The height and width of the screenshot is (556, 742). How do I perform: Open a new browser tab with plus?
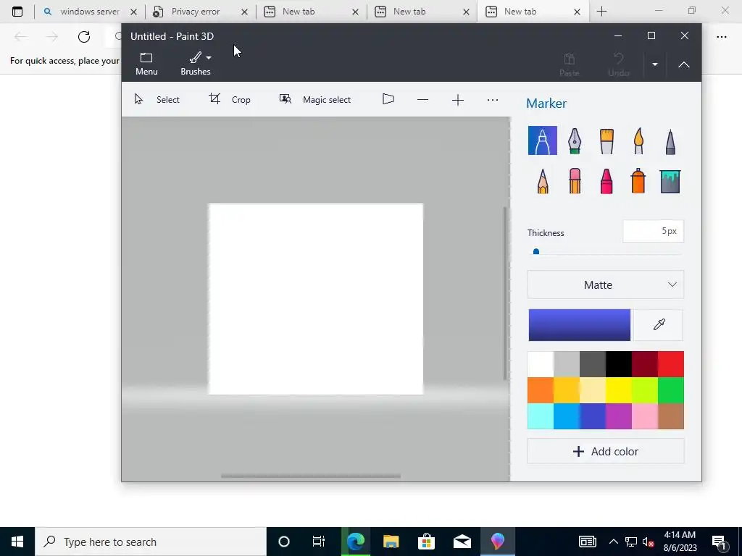[601, 12]
